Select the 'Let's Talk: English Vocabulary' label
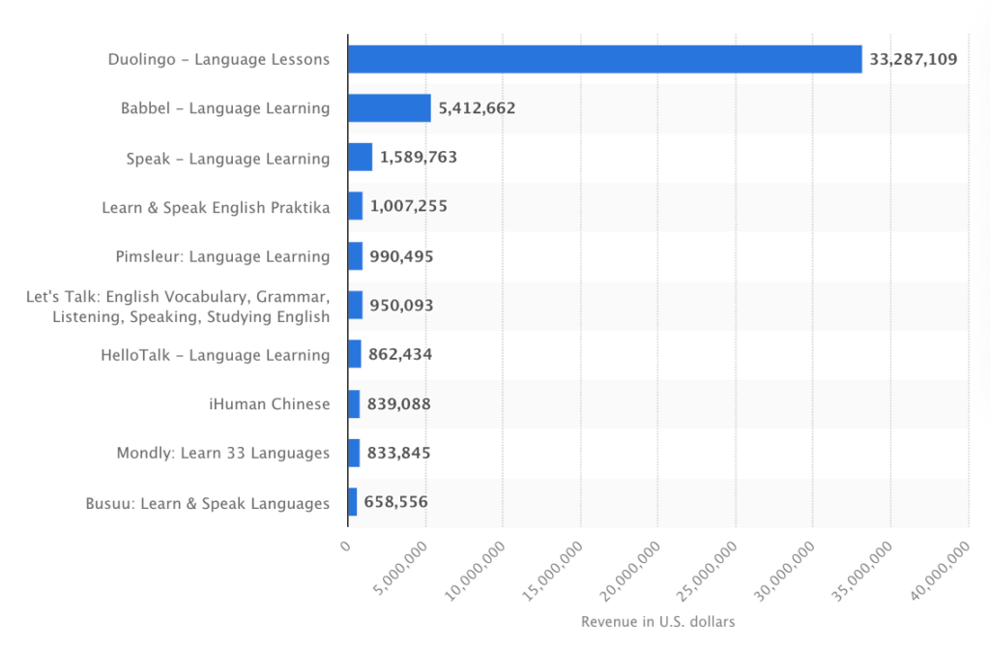The height and width of the screenshot is (652, 990). tap(178, 307)
